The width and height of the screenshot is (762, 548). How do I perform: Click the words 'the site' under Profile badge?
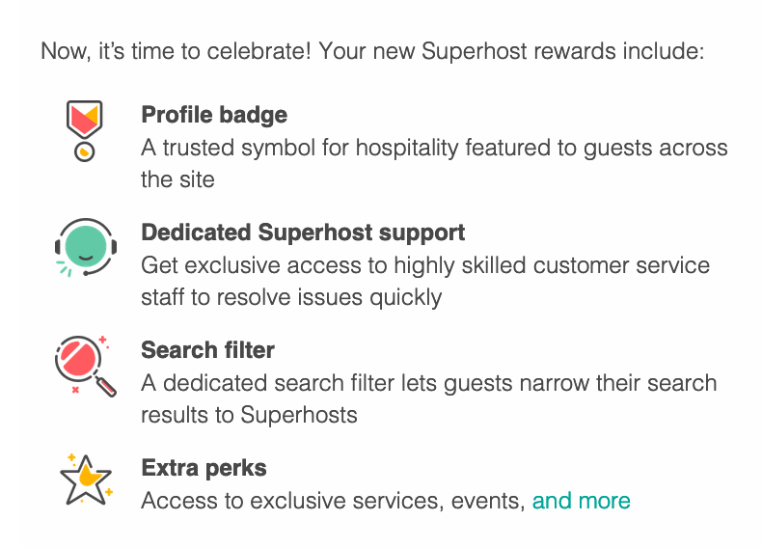pyautogui.click(x=177, y=179)
